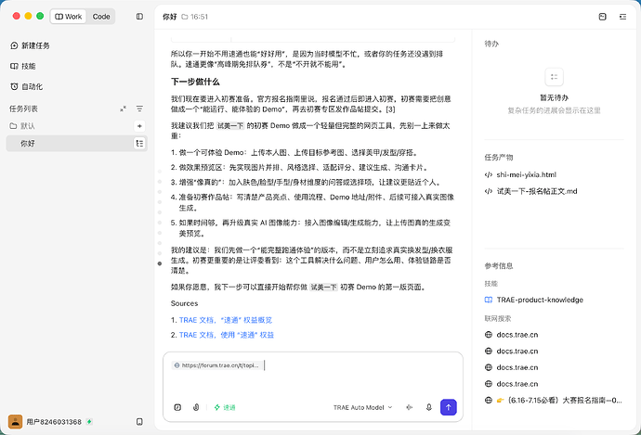The width and height of the screenshot is (641, 435).
Task: Click the forum.trae.cn URL chip in input
Action: coord(216,365)
